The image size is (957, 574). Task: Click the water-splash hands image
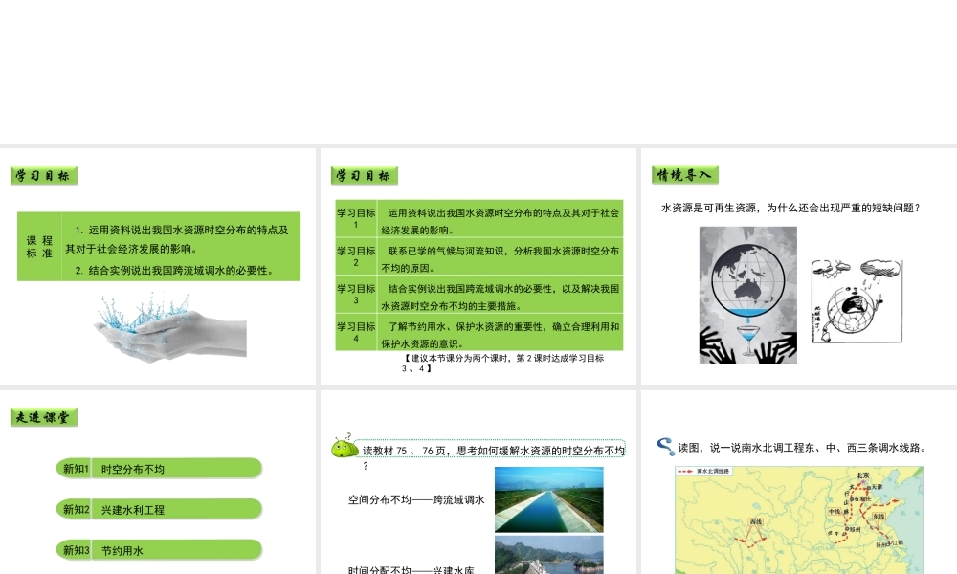pyautogui.click(x=170, y=327)
